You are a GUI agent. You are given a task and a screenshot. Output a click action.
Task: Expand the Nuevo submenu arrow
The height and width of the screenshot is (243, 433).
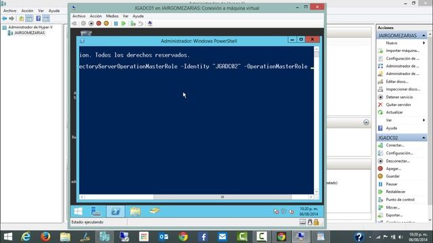pyautogui.click(x=424, y=43)
